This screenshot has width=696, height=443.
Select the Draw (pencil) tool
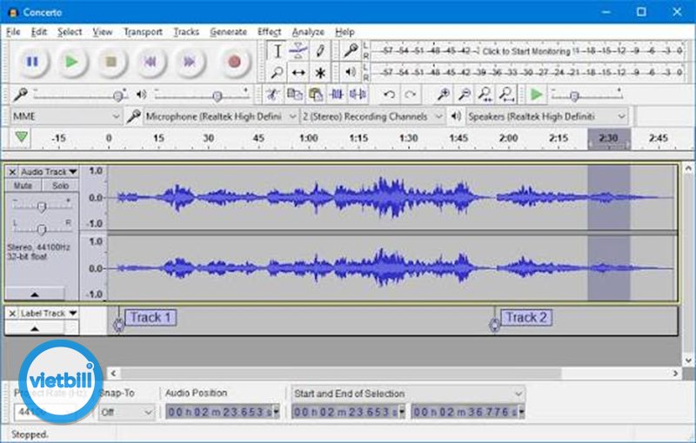(320, 51)
